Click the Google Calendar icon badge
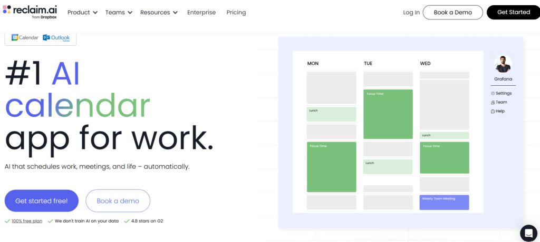The image size is (540, 242). tap(25, 38)
